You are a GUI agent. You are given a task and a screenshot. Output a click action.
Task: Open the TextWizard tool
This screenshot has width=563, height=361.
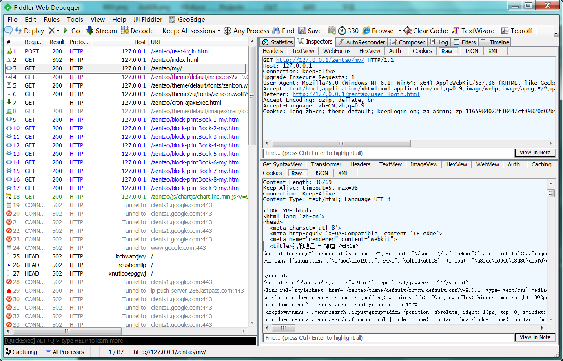473,31
